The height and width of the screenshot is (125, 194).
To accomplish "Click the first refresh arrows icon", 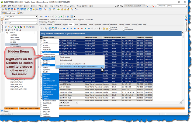I will (56, 17).
